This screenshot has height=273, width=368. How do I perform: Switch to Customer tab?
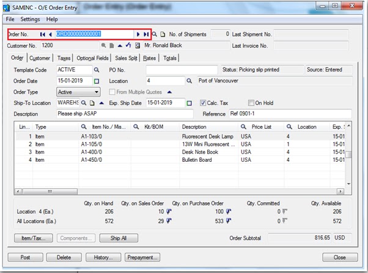pyautogui.click(x=40, y=58)
